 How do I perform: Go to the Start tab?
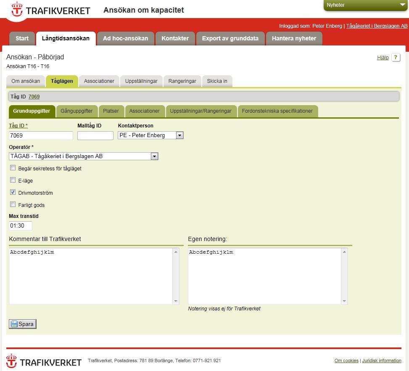[x=22, y=38]
